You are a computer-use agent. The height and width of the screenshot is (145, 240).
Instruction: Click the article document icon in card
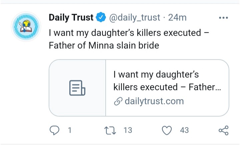tap(77, 88)
